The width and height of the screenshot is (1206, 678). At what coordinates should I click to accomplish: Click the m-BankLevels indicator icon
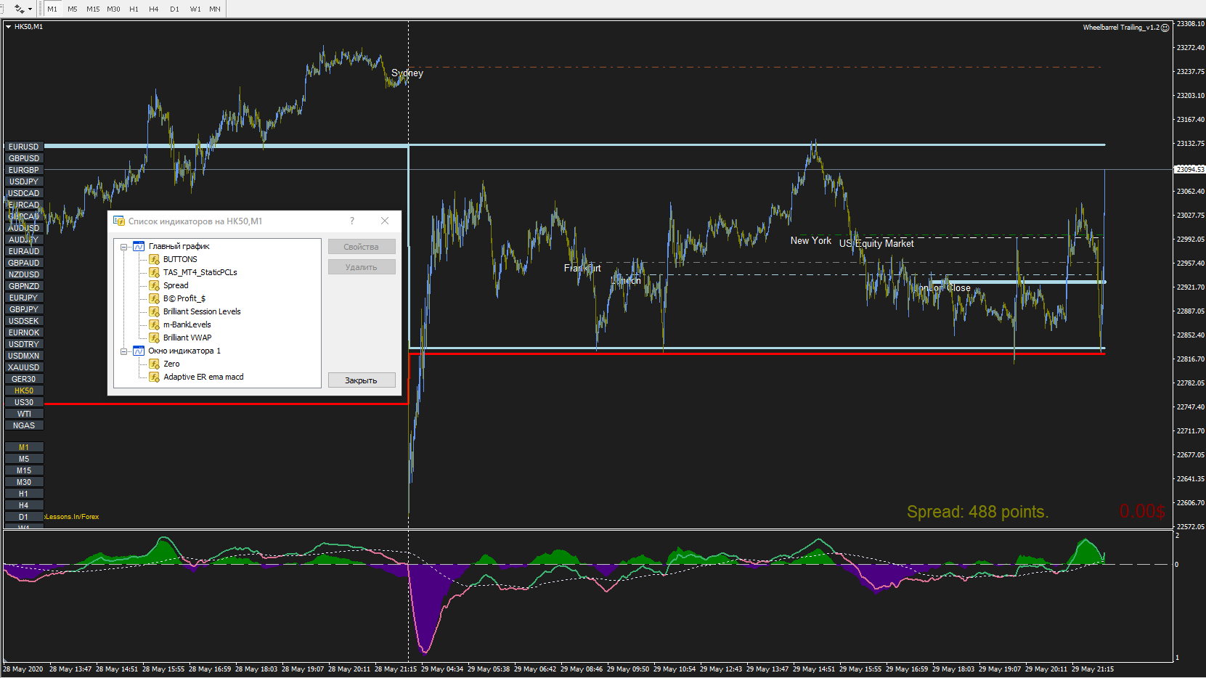tap(154, 324)
